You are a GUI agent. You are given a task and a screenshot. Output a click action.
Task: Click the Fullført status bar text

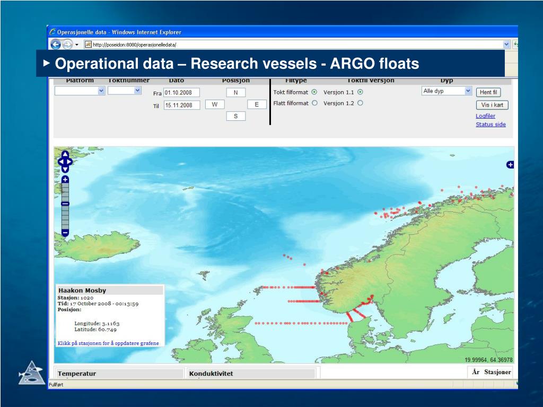[56, 385]
